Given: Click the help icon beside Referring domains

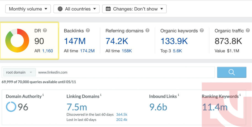Looking at the screenshot, I should click(148, 31).
